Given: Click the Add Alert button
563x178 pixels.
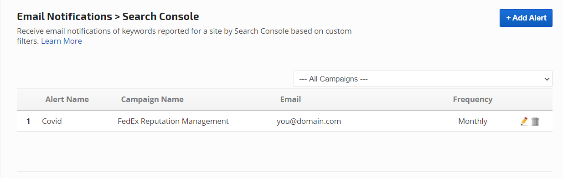Looking at the screenshot, I should coord(526,18).
